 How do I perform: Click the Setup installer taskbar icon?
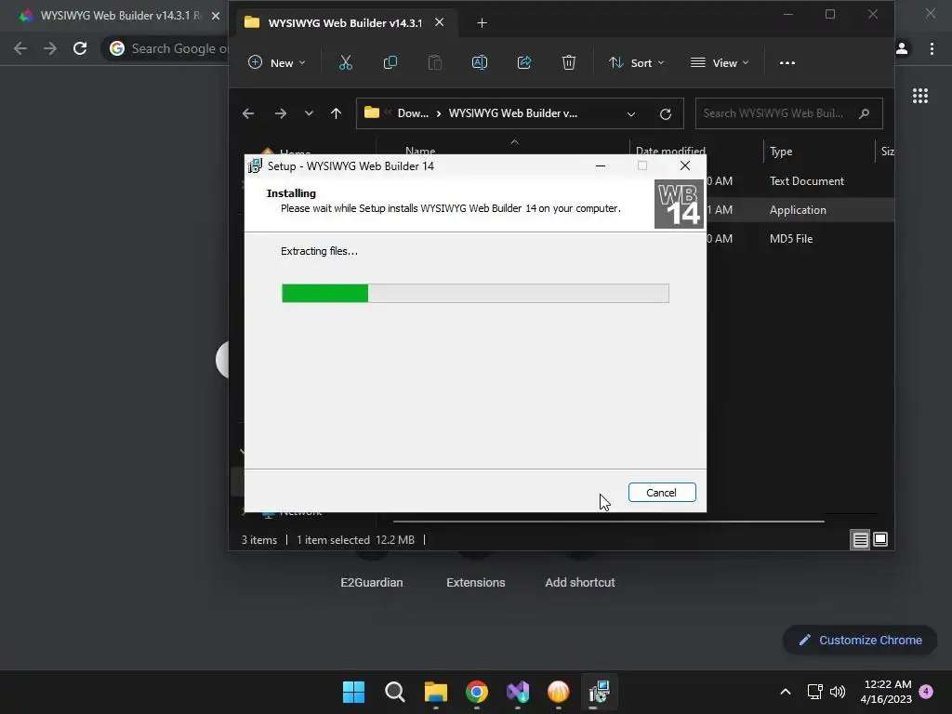600,692
